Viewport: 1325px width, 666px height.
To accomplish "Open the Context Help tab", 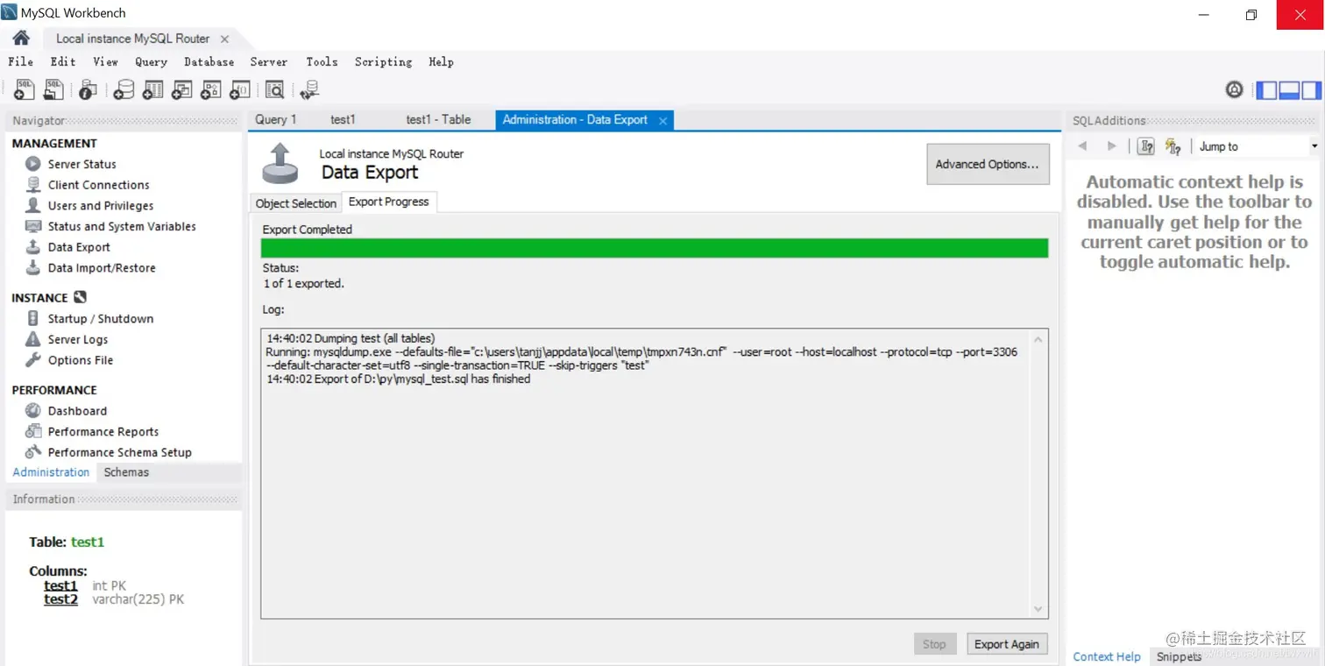I will tap(1107, 656).
